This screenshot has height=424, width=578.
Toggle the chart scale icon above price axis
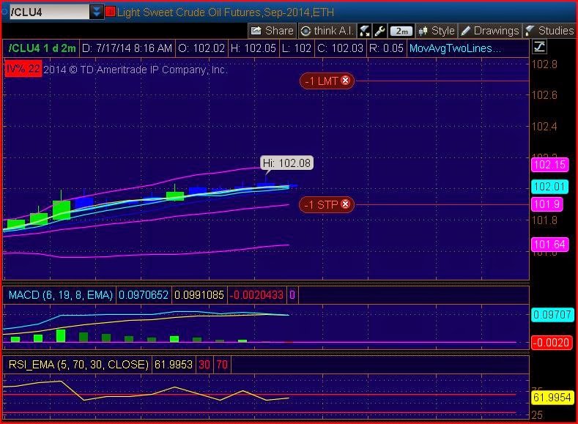point(539,47)
